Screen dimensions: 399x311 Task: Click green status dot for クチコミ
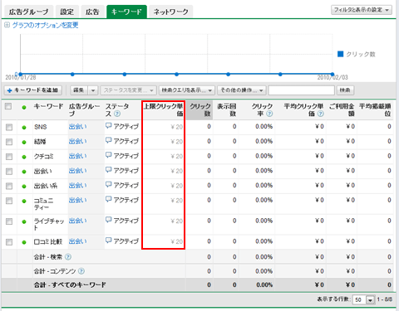24,157
